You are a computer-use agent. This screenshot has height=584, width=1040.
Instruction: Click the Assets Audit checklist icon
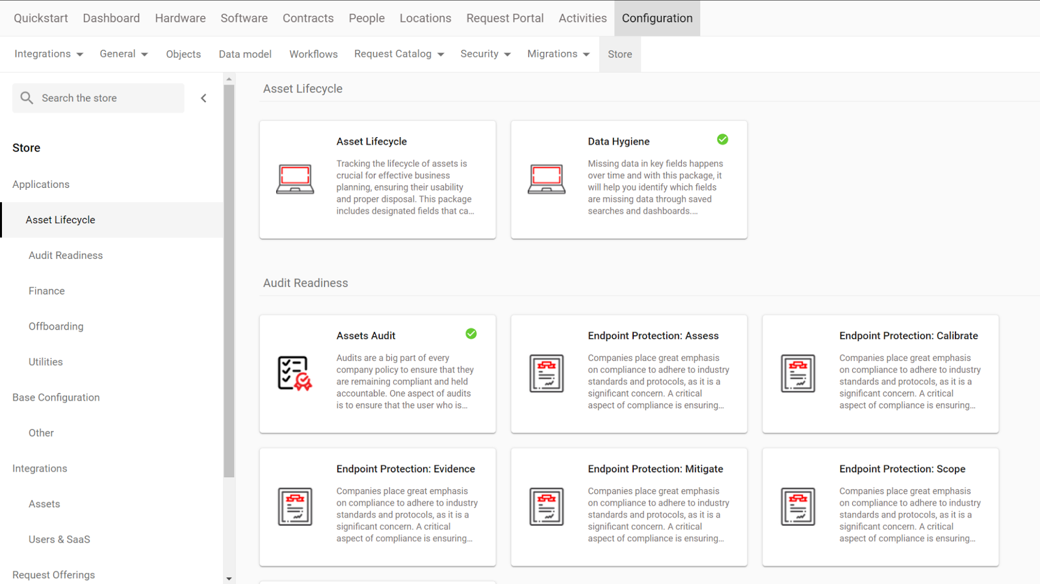point(294,373)
